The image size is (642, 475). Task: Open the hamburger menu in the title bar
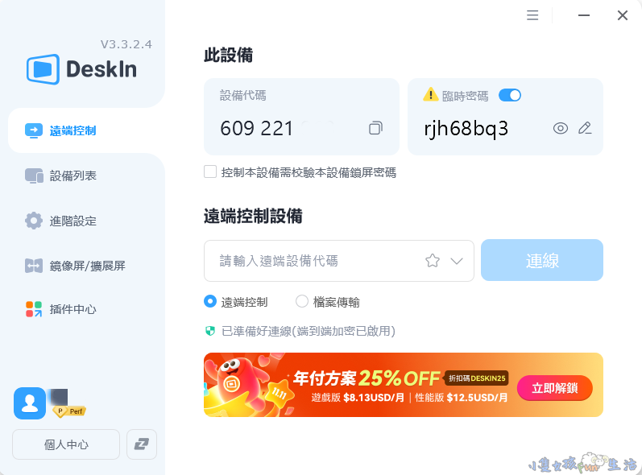click(x=532, y=15)
